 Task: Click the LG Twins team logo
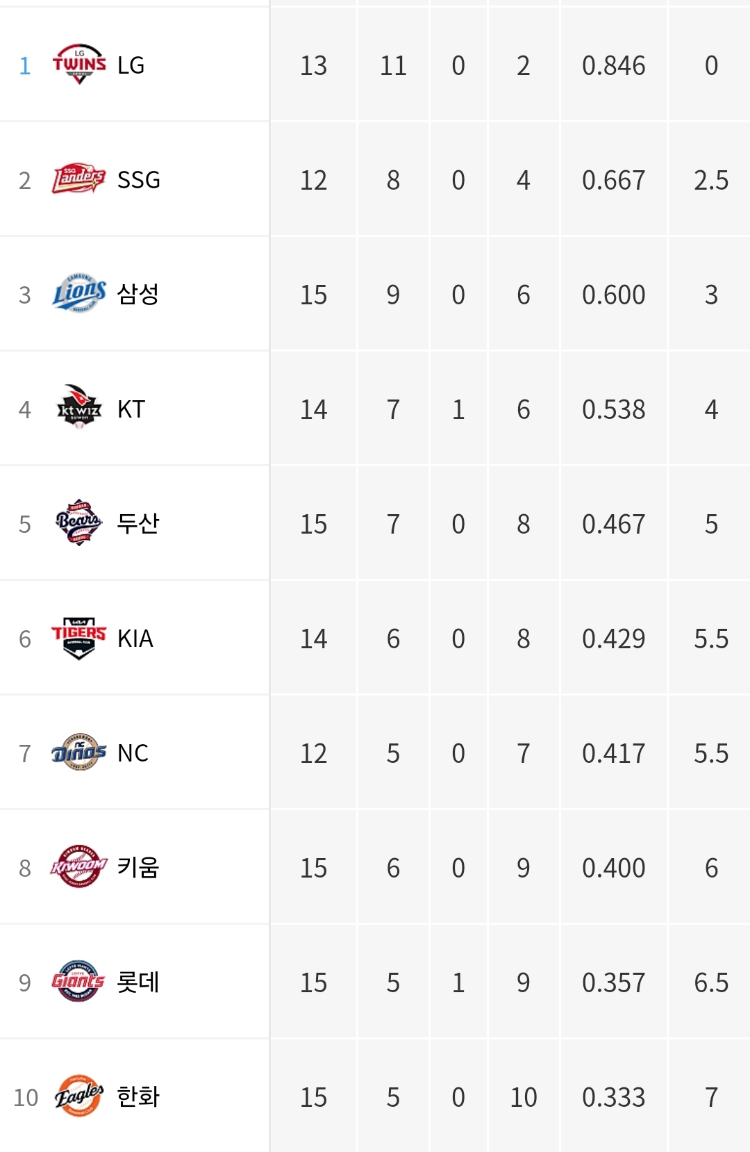[x=79, y=65]
